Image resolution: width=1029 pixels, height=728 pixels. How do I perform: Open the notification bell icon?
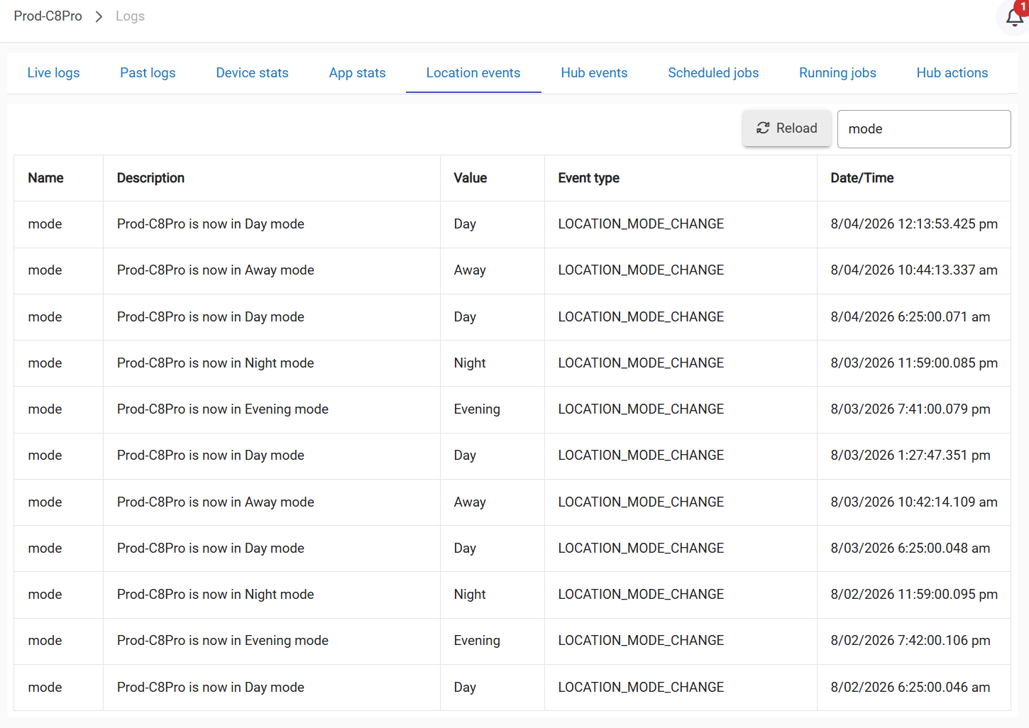(1014, 17)
